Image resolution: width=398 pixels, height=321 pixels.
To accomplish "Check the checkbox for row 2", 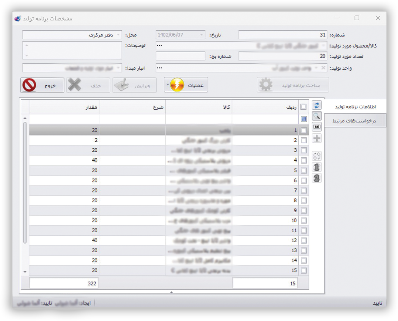I will pyautogui.click(x=304, y=140).
